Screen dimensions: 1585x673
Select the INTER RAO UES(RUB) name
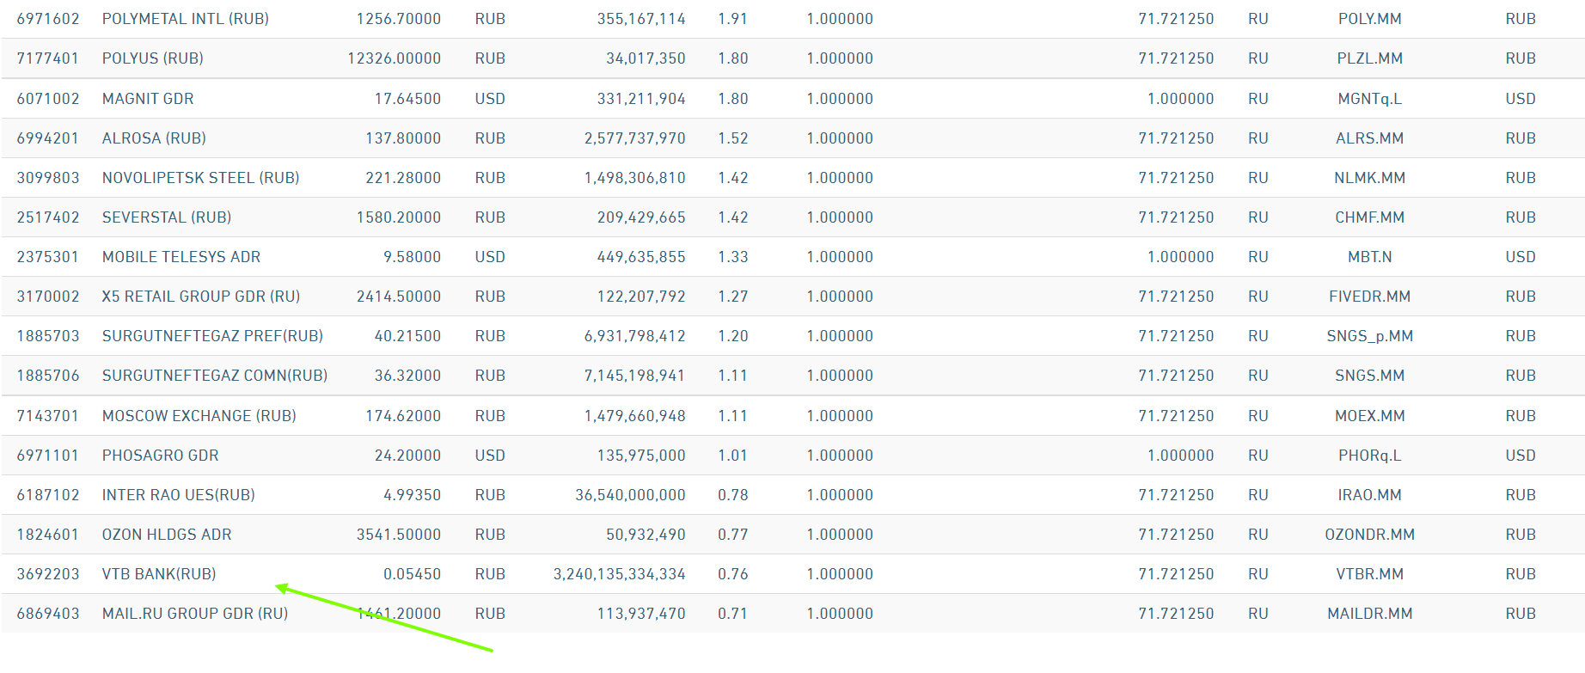pyautogui.click(x=179, y=495)
